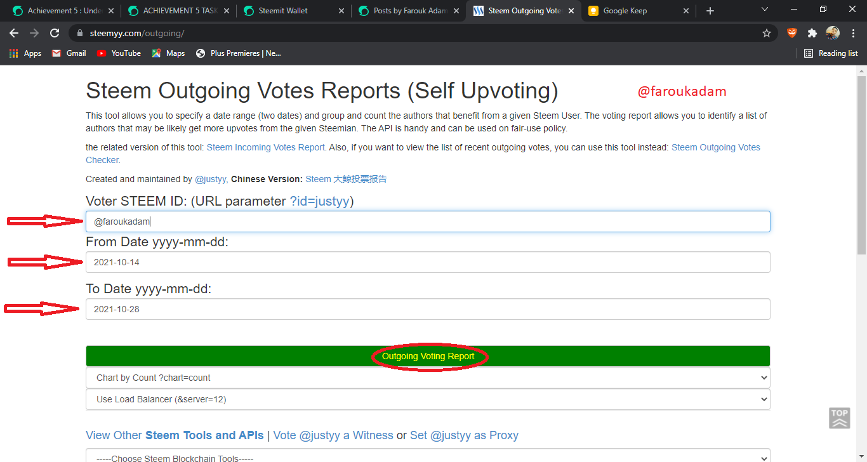Open the browser profile avatar
Screen dimensions: 867x462
coord(832,33)
